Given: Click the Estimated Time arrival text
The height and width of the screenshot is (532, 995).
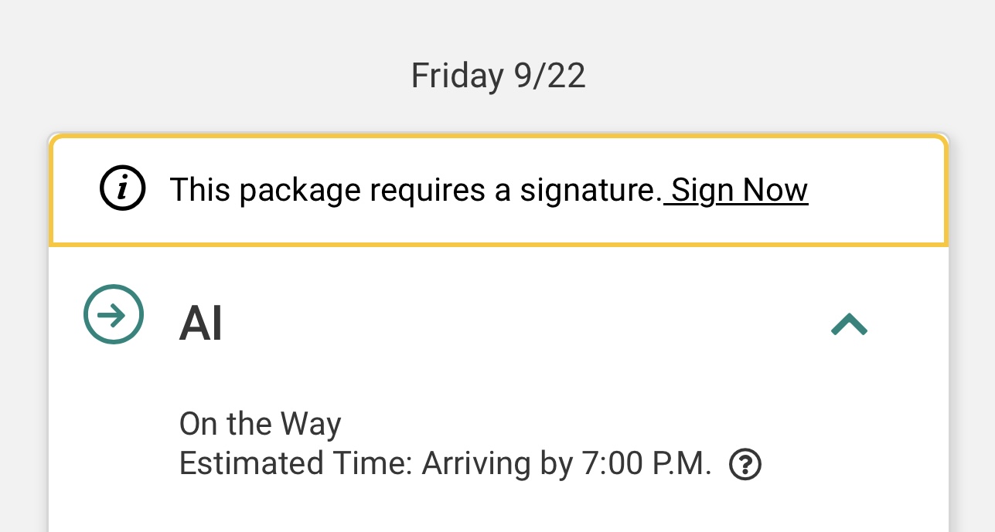Looking at the screenshot, I should 445,464.
